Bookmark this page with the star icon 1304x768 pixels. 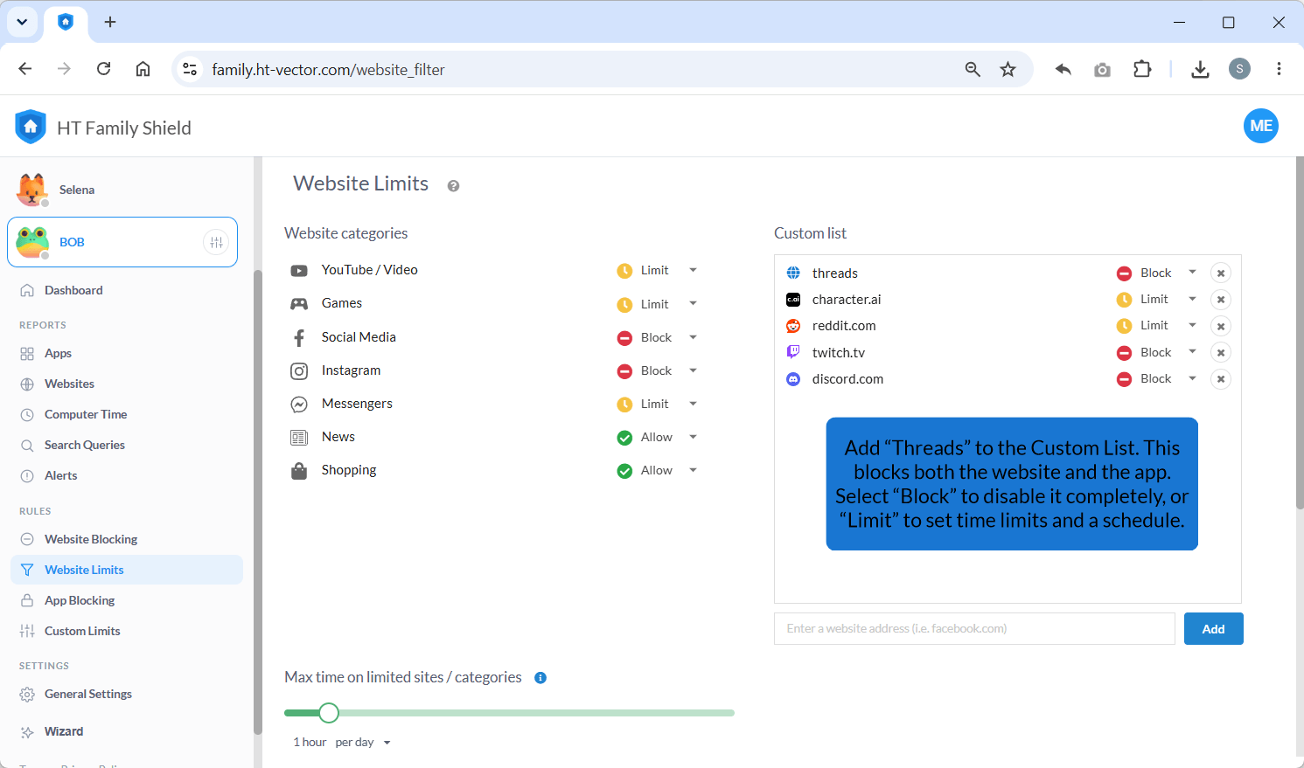pos(1008,69)
